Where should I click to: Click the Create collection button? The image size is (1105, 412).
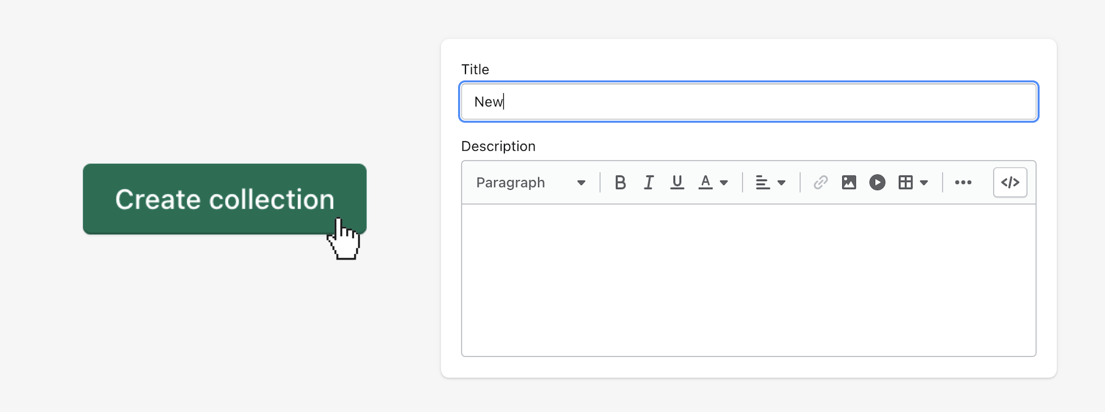coord(224,199)
